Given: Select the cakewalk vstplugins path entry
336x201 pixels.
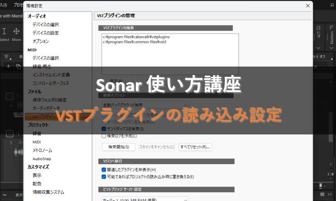Looking at the screenshot, I should click(130, 37).
